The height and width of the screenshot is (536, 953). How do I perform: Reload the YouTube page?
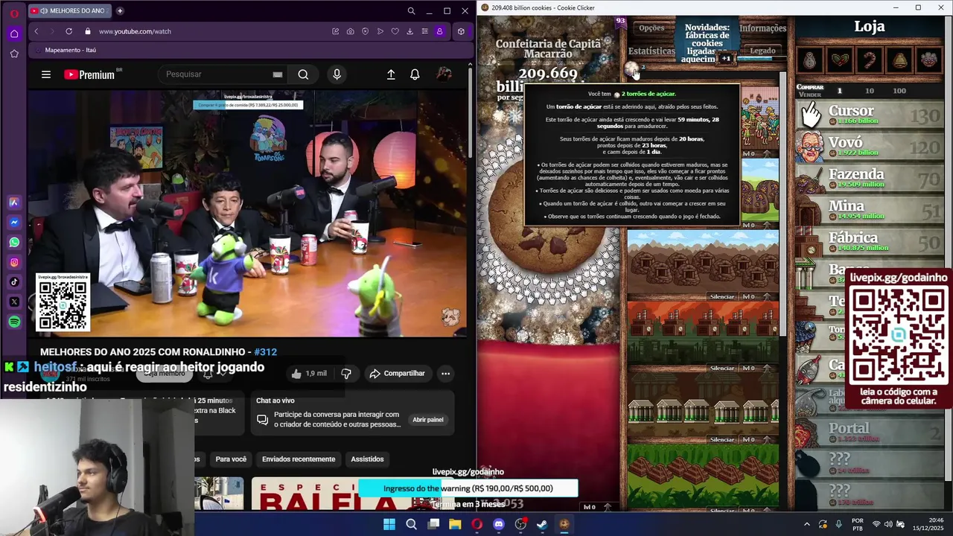tap(68, 31)
